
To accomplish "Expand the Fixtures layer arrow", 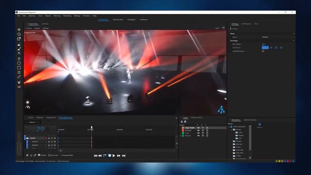I will 180,136.
